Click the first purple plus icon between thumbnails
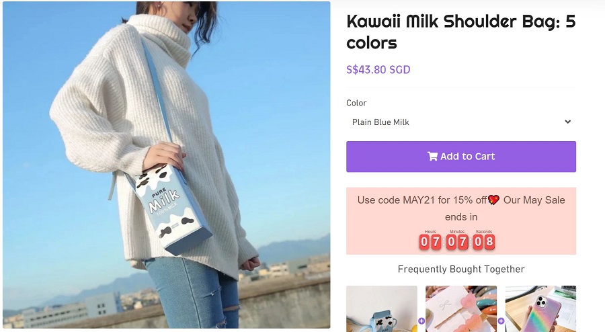Screen dimensions: 605x332 coord(421,321)
